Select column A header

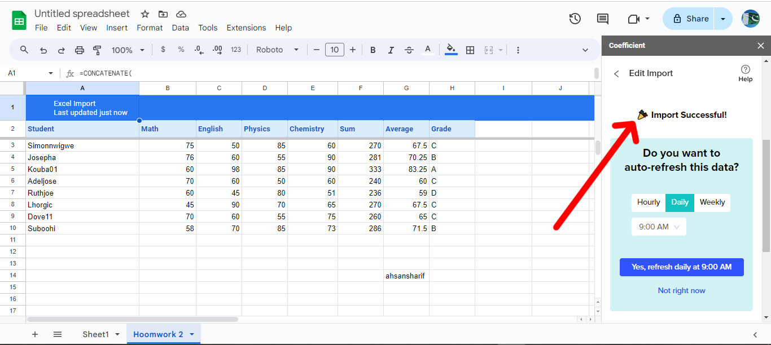[x=82, y=88]
